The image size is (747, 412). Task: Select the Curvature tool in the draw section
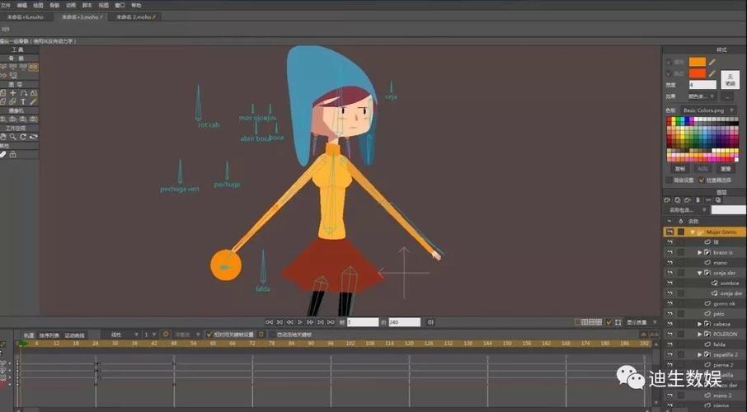point(23,93)
